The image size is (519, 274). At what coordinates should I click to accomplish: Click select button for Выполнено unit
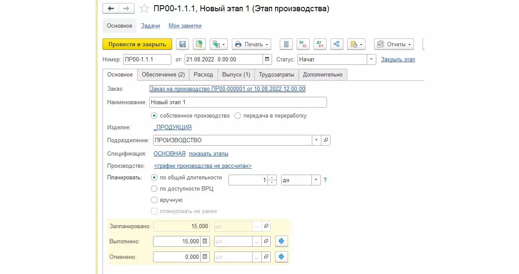(x=257, y=241)
